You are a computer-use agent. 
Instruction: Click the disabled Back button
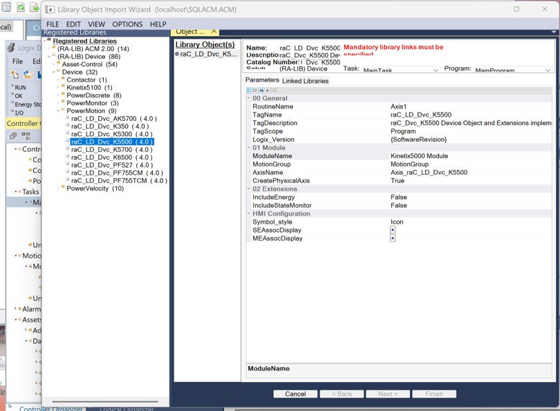tap(342, 394)
